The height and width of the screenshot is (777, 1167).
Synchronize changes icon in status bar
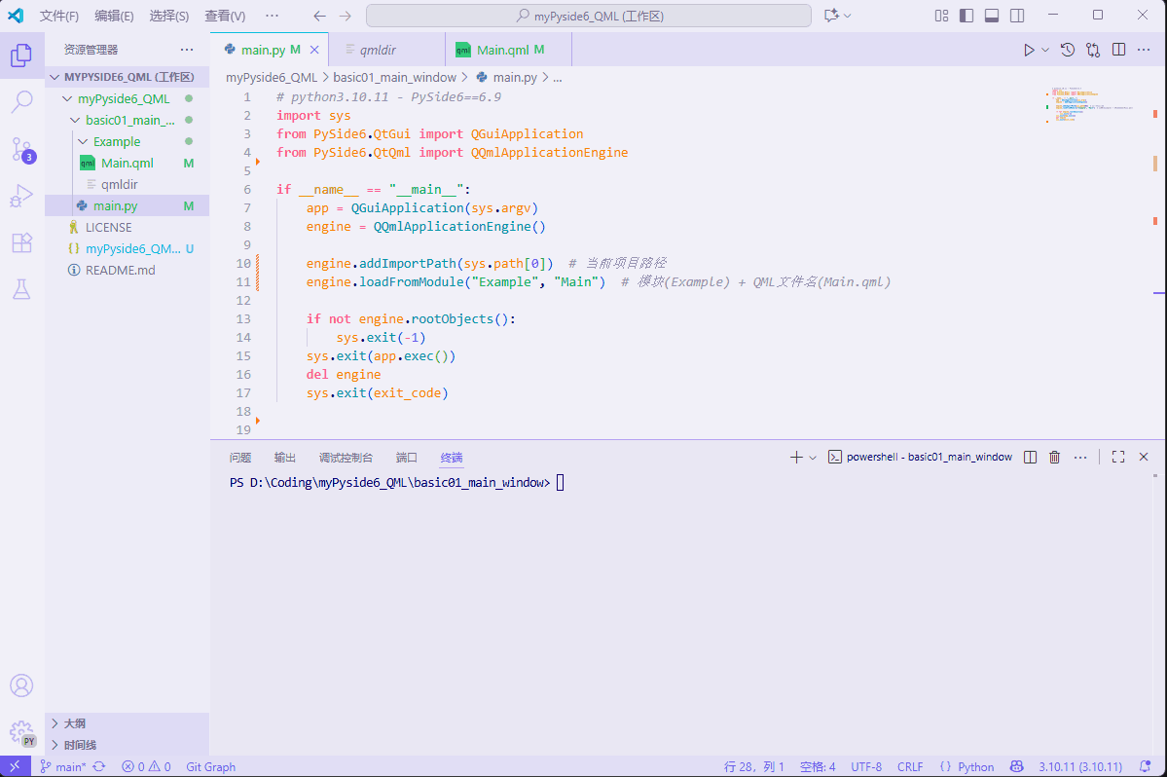tap(99, 766)
